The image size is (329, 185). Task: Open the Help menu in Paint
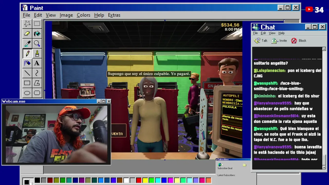tap(99, 15)
